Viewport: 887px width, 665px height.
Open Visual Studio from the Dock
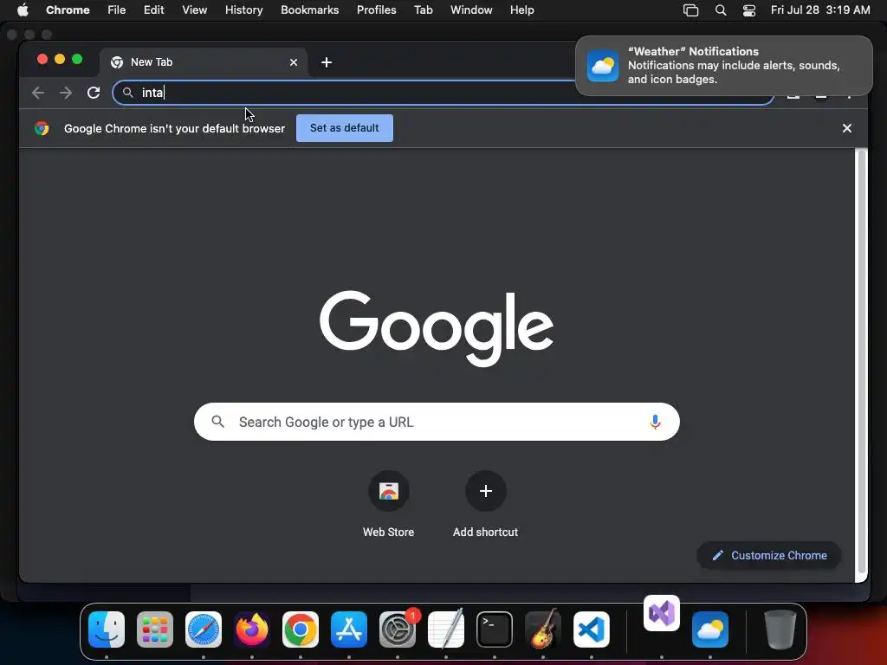pyautogui.click(x=662, y=614)
